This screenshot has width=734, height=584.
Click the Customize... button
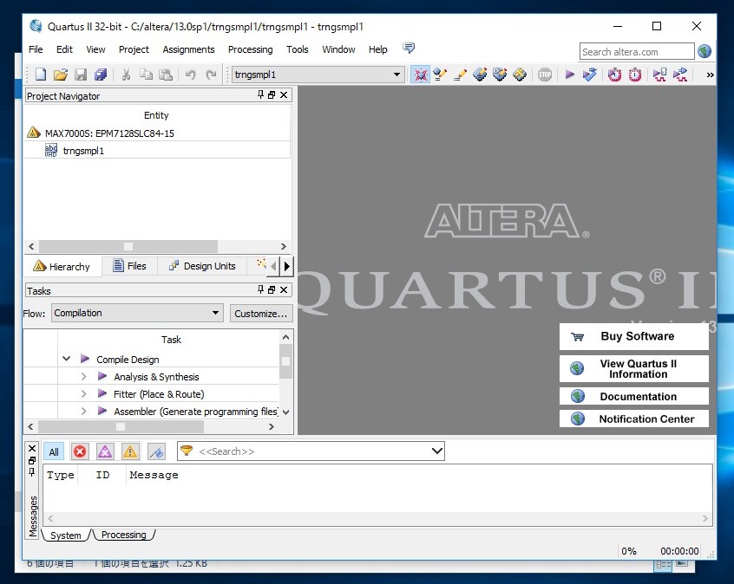[261, 314]
